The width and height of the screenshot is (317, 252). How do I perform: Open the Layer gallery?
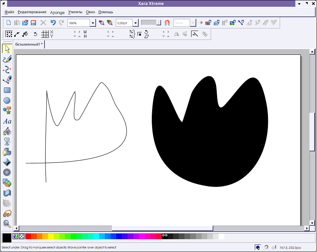(216, 23)
